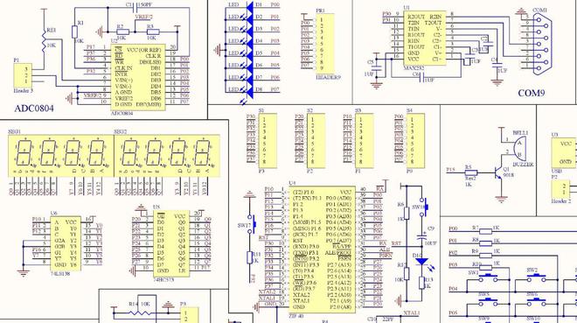
Task: Select capacitor C5 near MAX232
Action: (x=376, y=68)
